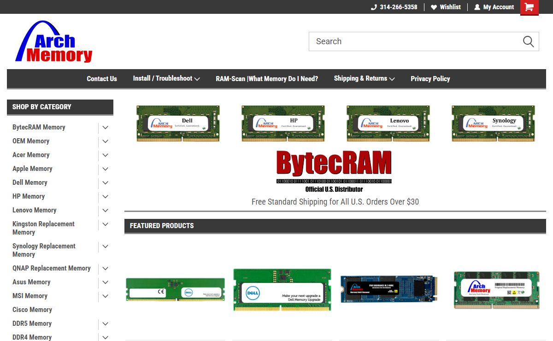
Task: Expand the DDR5 Memory chevron
Action: click(x=106, y=324)
